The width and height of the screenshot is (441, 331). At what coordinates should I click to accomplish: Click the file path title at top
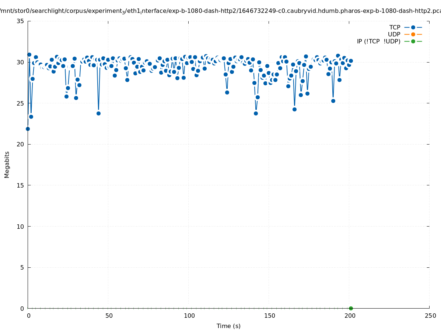point(220,11)
